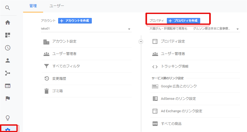Open the Discover lightbulb icon

(8, 118)
